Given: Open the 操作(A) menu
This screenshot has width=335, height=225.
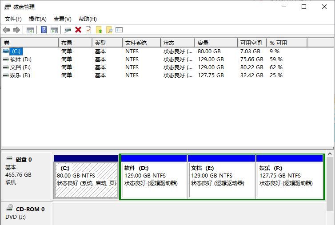Looking at the screenshot, I should tap(38, 19).
